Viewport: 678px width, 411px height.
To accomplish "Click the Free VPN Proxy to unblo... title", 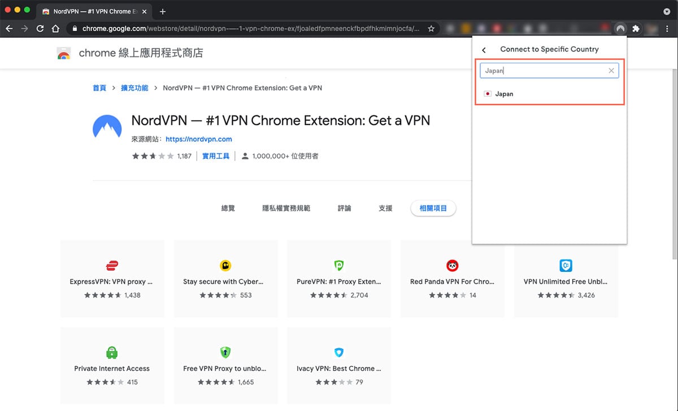I will coord(225,369).
